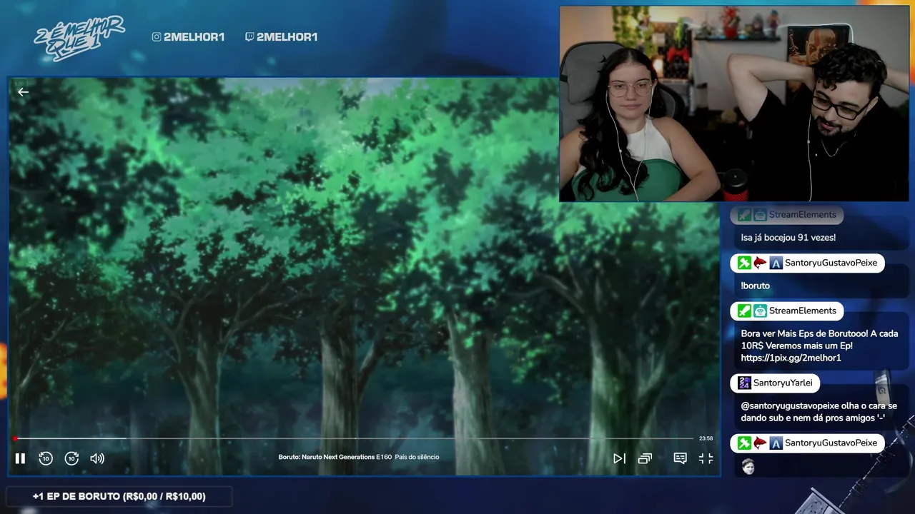The image size is (915, 514).
Task: Click the message 'Isa já bocejou 91 vezes!'
Action: coord(788,237)
